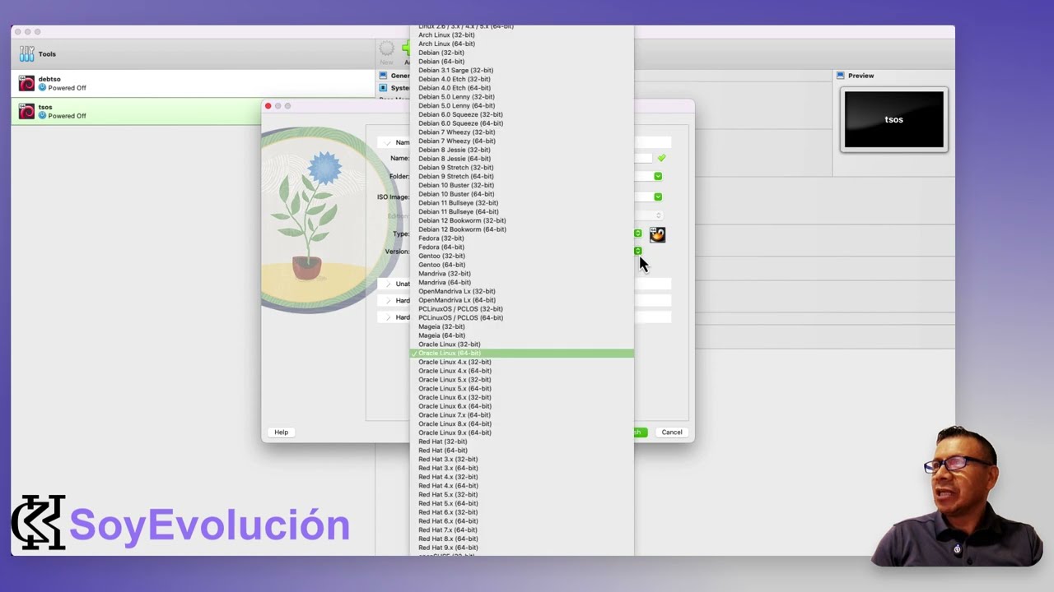Close the Create VM dialog
This screenshot has height=592, width=1054.
point(268,106)
